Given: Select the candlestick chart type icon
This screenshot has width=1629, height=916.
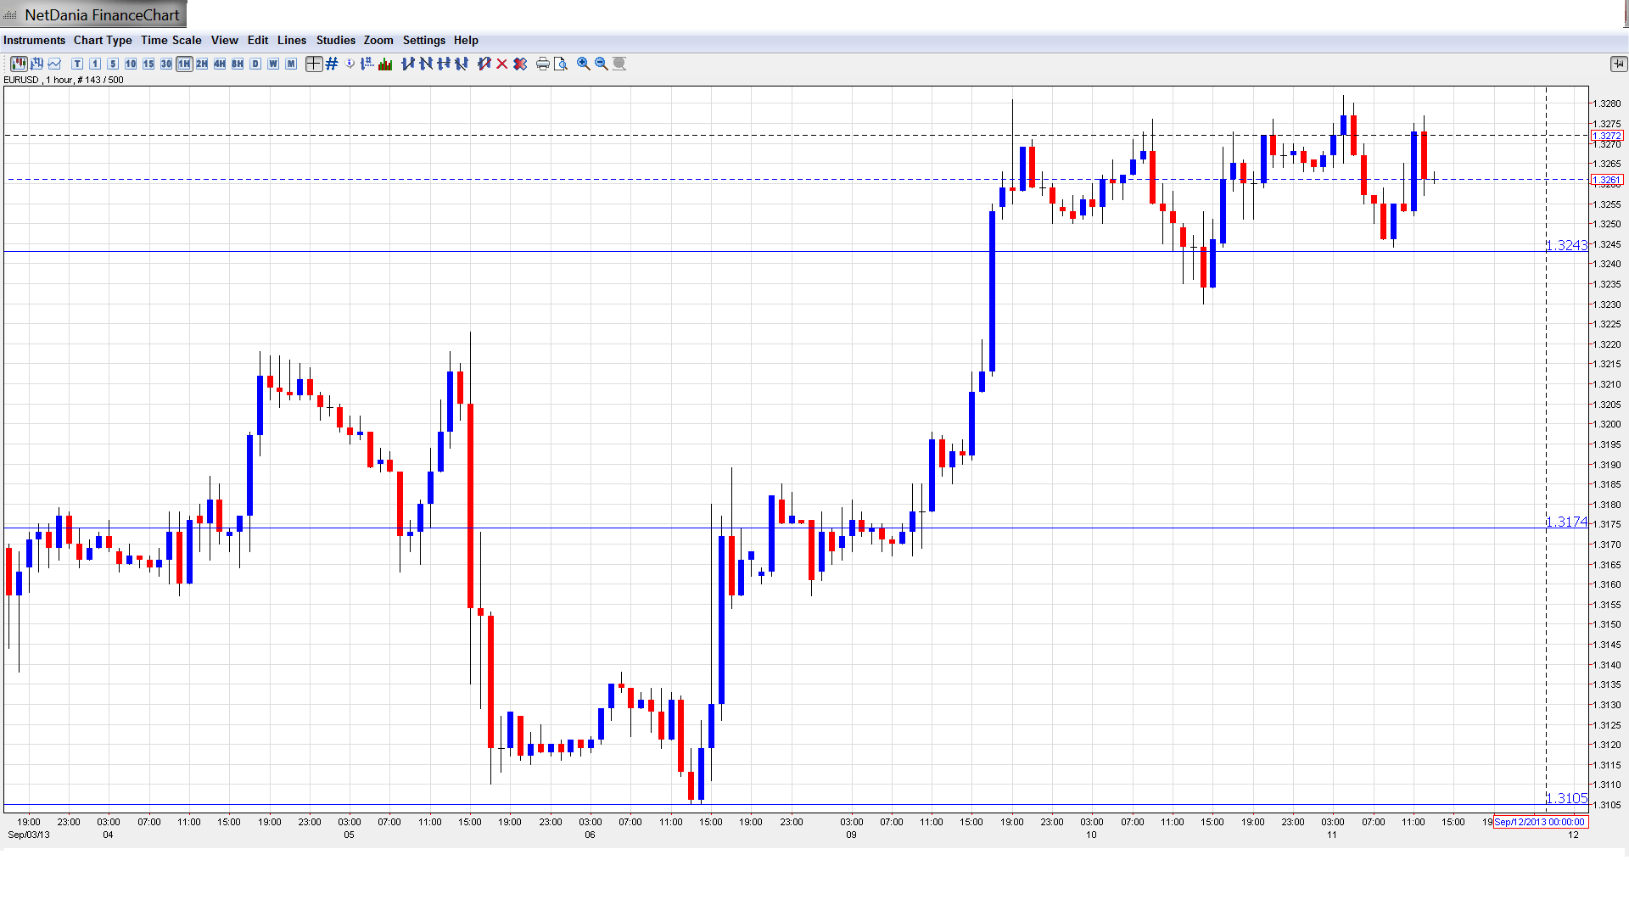Looking at the screenshot, I should pos(18,64).
